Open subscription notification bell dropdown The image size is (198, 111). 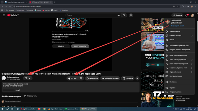pyautogui.click(x=28, y=78)
